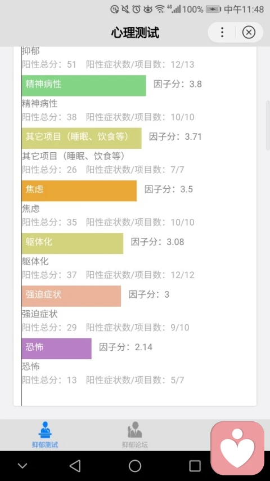The image size is (270, 481).
Task: Tap the pink heart floating icon
Action: tap(237, 448)
